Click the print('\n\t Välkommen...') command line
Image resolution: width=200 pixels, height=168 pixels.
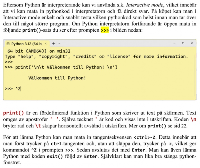point(61,67)
